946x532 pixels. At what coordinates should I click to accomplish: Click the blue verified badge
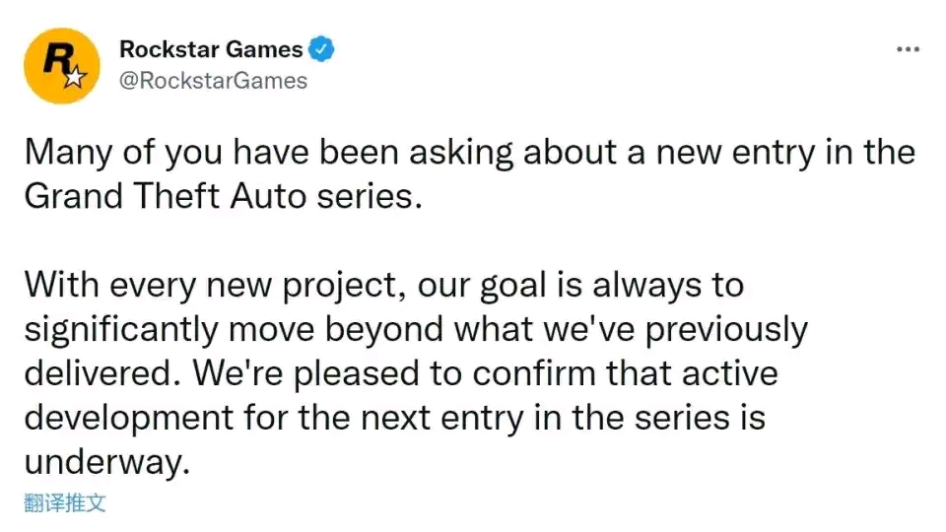pyautogui.click(x=321, y=49)
